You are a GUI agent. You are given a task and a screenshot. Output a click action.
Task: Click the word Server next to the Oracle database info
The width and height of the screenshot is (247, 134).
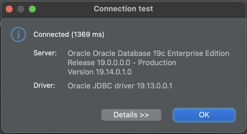(44, 53)
